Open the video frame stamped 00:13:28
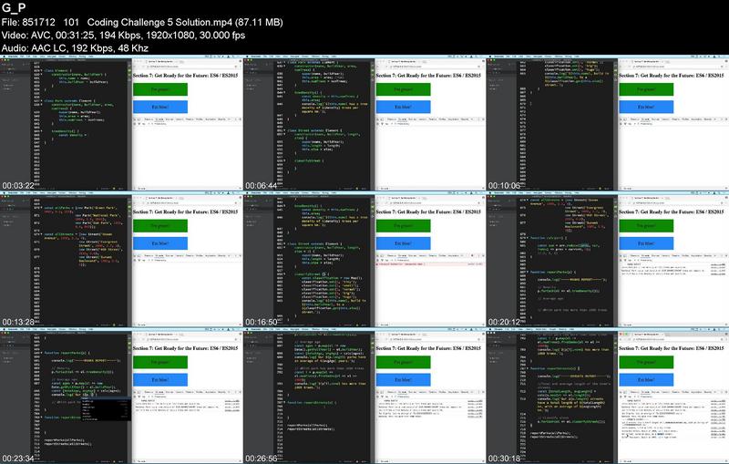Viewport: 729px width, 464px height. tap(121, 260)
